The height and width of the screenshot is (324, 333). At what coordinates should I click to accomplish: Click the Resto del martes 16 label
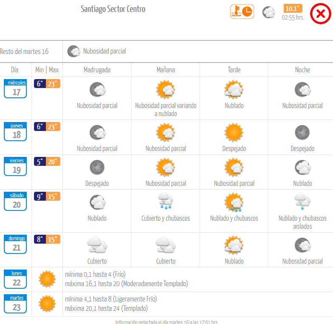(24, 51)
